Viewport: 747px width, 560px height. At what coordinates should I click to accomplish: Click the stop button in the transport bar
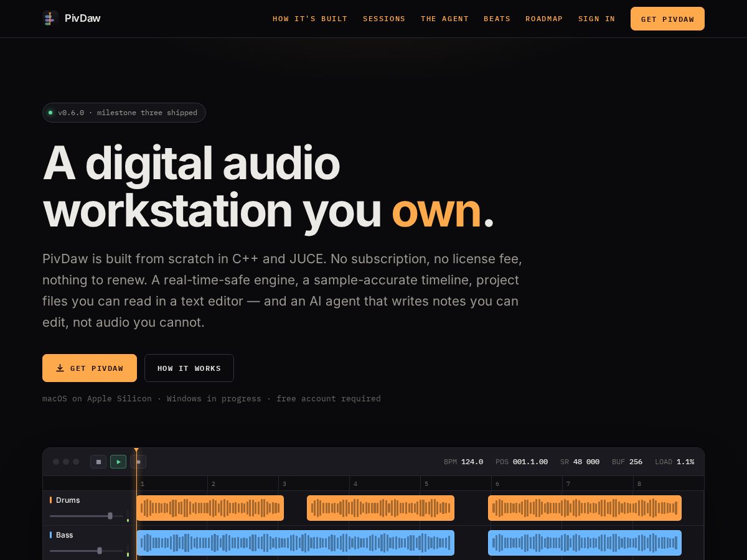[x=98, y=462]
